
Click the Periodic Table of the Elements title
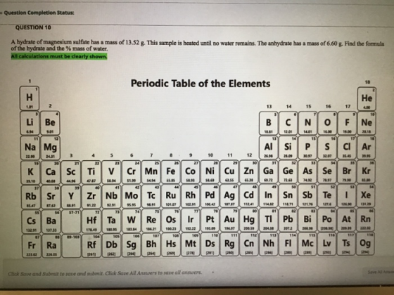point(201,84)
